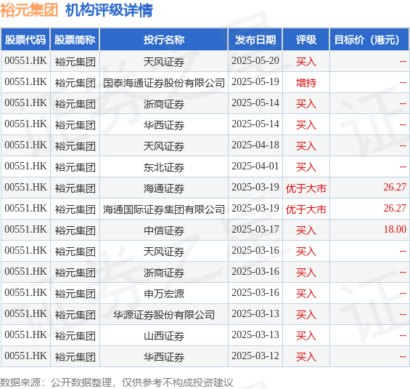Screen dimensions: 410x389
Task: Click the 股票代码 column header
Action: tap(25, 39)
